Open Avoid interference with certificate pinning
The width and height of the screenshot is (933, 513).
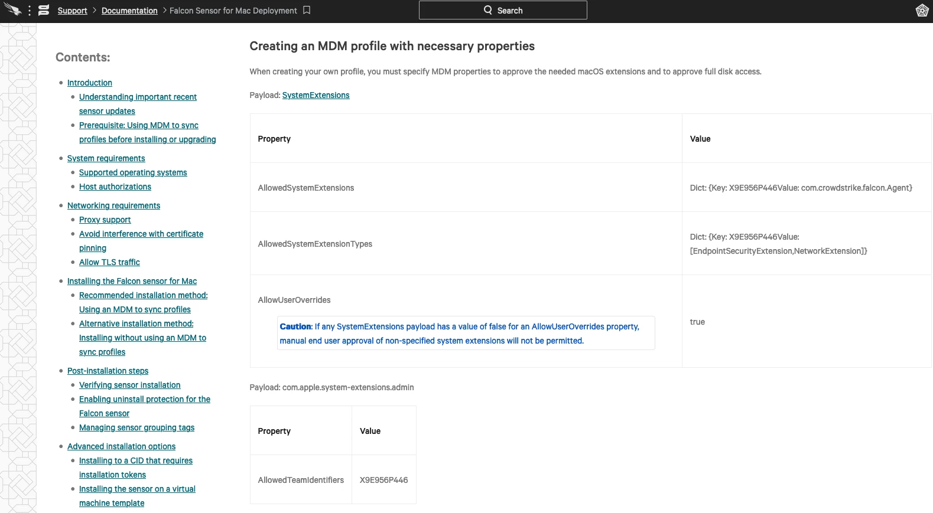click(x=141, y=241)
